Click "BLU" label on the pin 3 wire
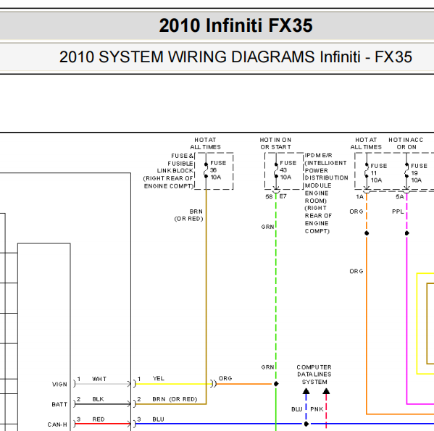Image resolution: width=434 pixels, height=431 pixels. coord(159,419)
